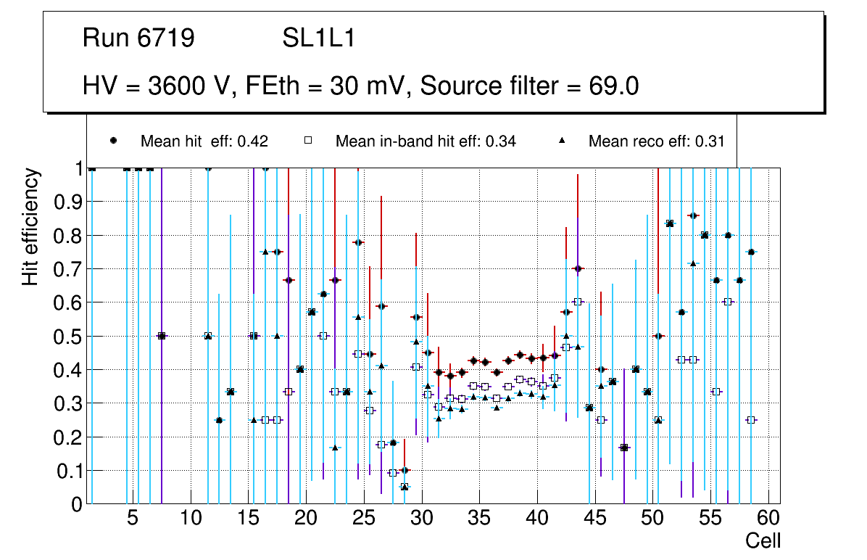Screen dimensions: 867x560
Task: Click the open square legend marker
Action: (307, 141)
